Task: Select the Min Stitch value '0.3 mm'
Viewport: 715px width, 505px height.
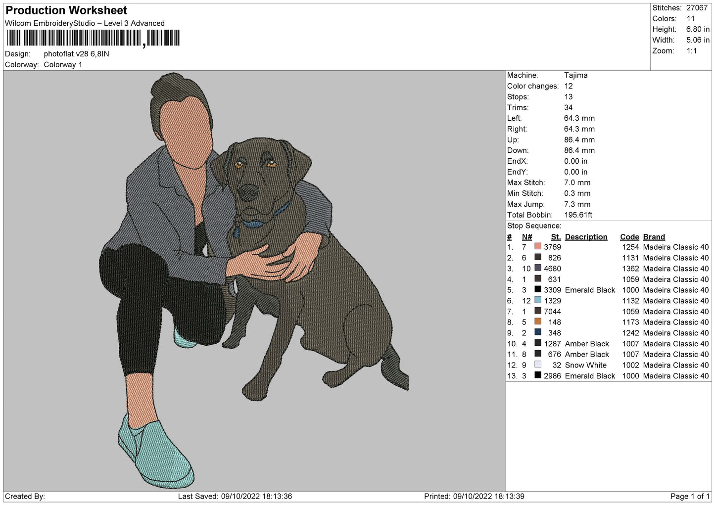Action: tap(577, 193)
